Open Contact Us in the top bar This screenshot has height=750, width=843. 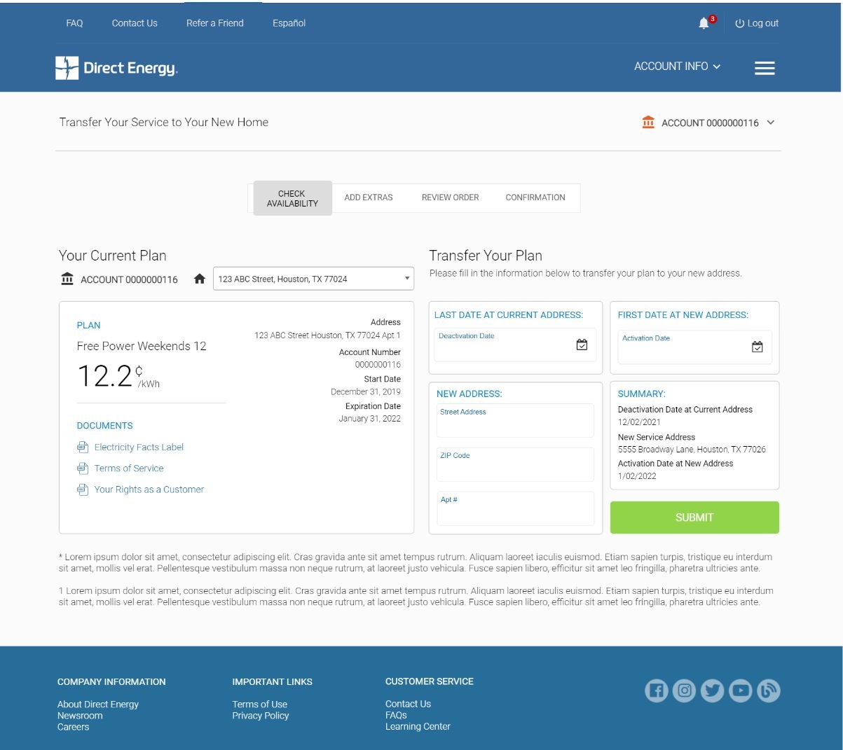pos(135,23)
